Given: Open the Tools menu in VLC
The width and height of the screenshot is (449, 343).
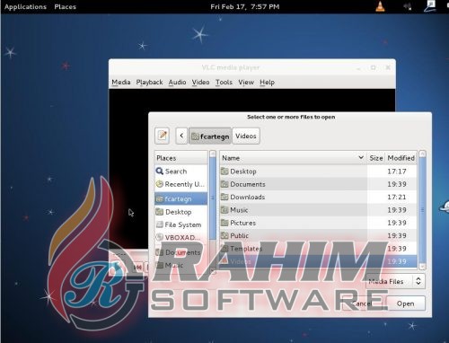Looking at the screenshot, I should [224, 82].
